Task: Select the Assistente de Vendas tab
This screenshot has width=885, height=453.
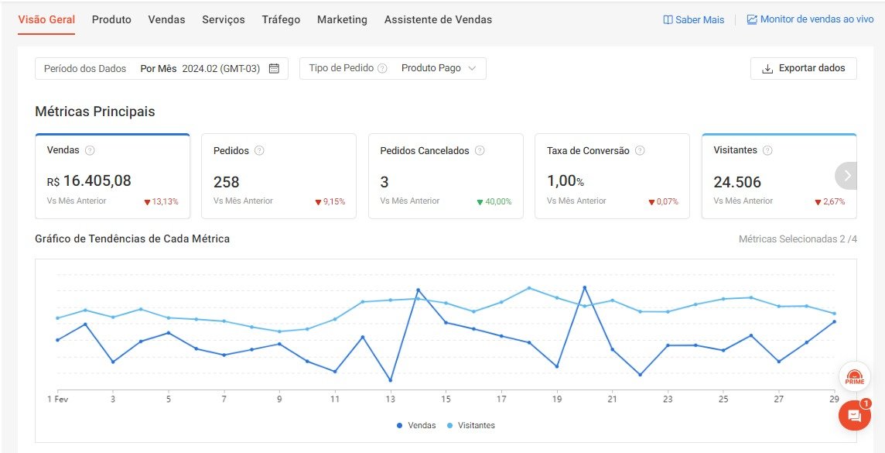Action: pyautogui.click(x=438, y=20)
